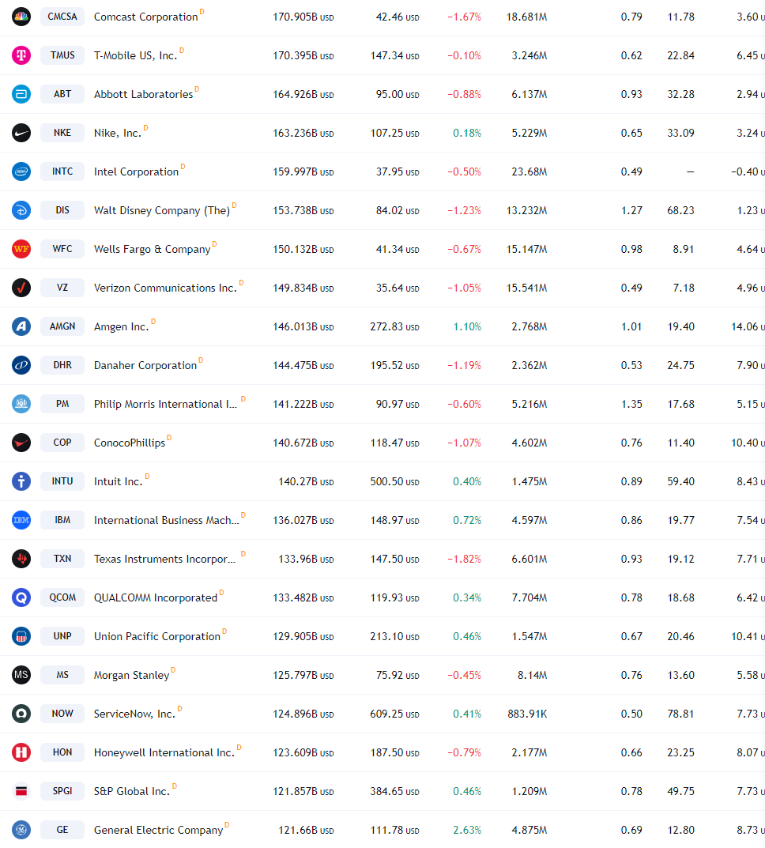Select Disney P/E value 68.23
The image size is (765, 848).
(x=680, y=210)
